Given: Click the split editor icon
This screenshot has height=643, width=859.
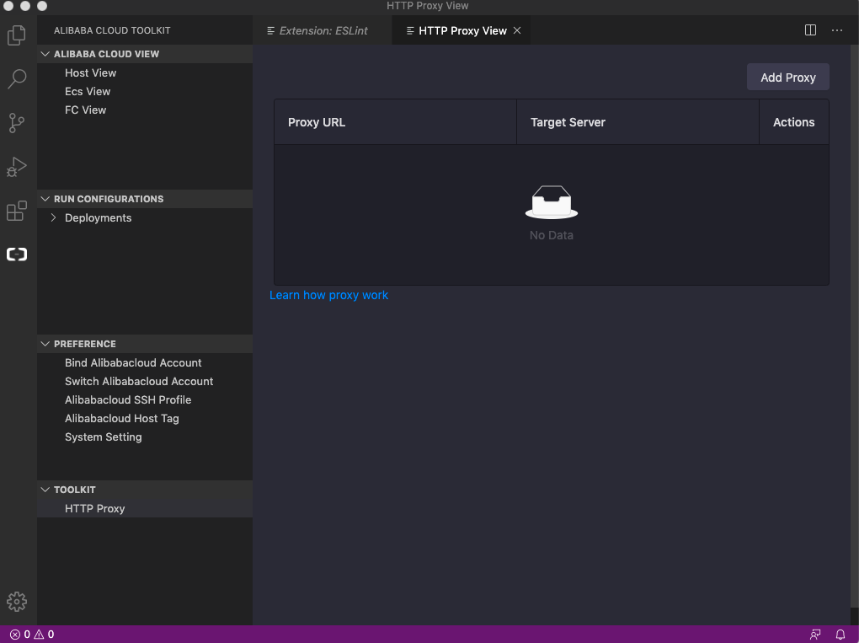Looking at the screenshot, I should tap(810, 30).
